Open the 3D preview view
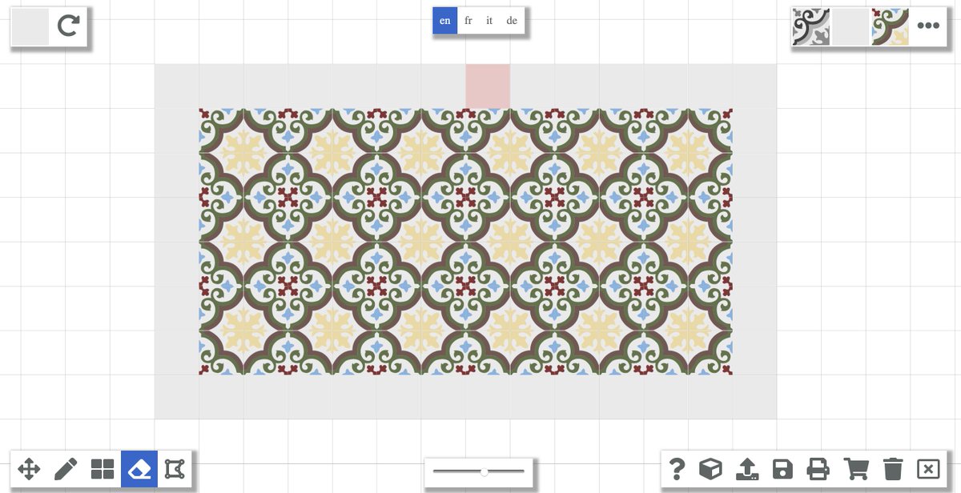The height and width of the screenshot is (493, 961). (710, 470)
